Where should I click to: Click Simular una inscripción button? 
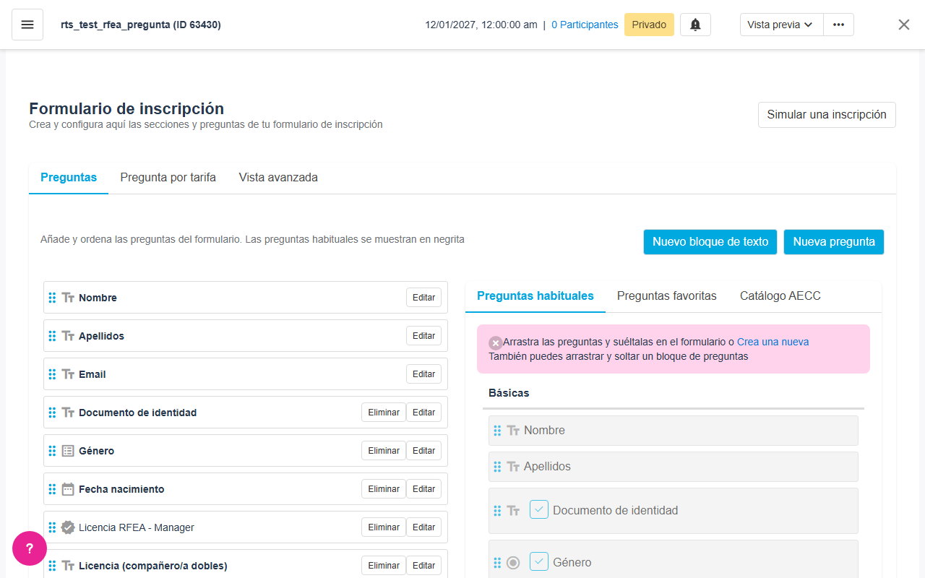[827, 115]
